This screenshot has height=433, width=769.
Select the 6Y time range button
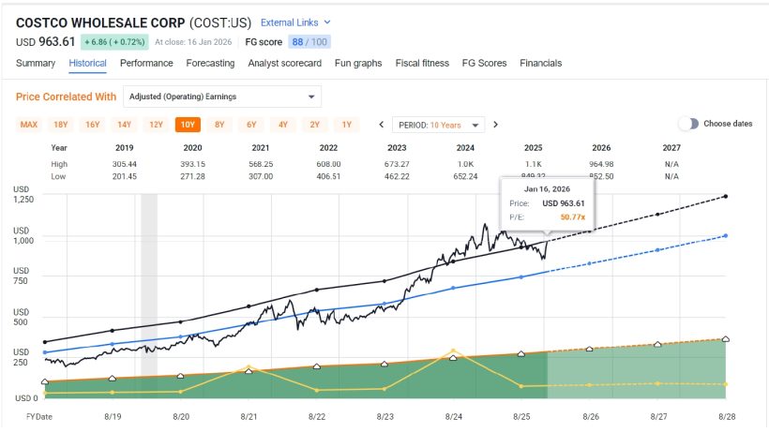[x=251, y=125]
